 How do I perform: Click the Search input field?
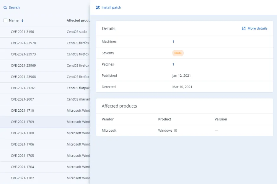click(44, 8)
